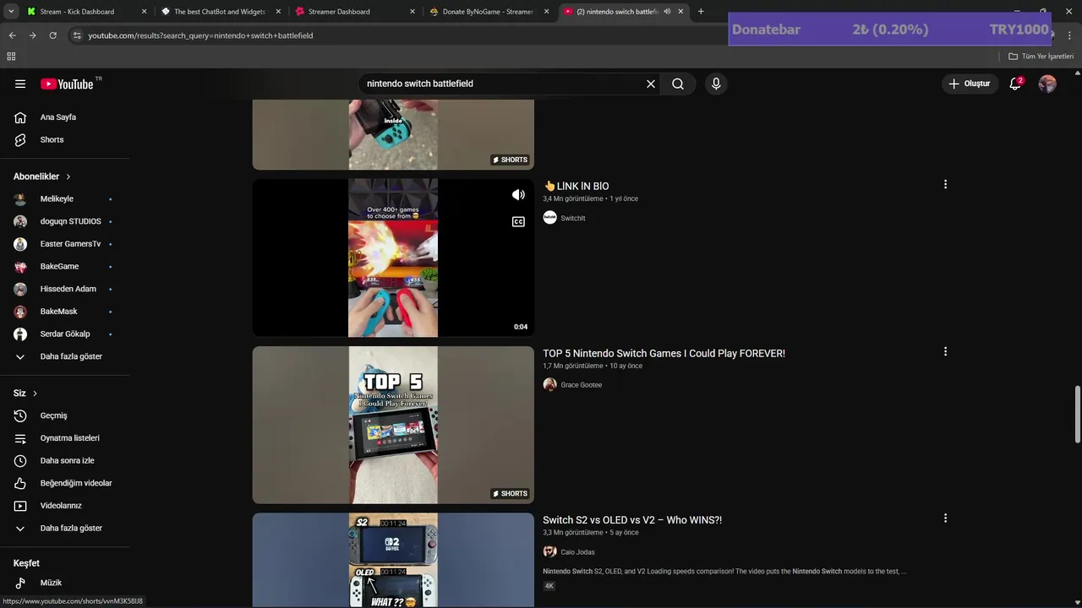
Task: Go to the YouTube logo home
Action: (67, 84)
